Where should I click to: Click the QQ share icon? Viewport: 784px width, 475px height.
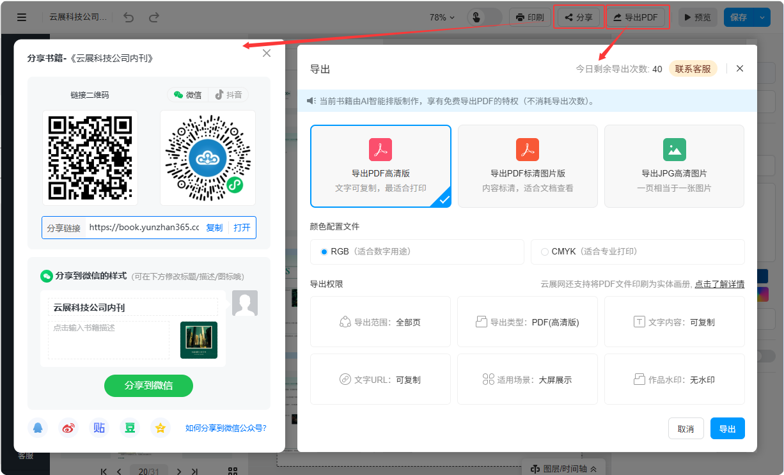point(38,428)
